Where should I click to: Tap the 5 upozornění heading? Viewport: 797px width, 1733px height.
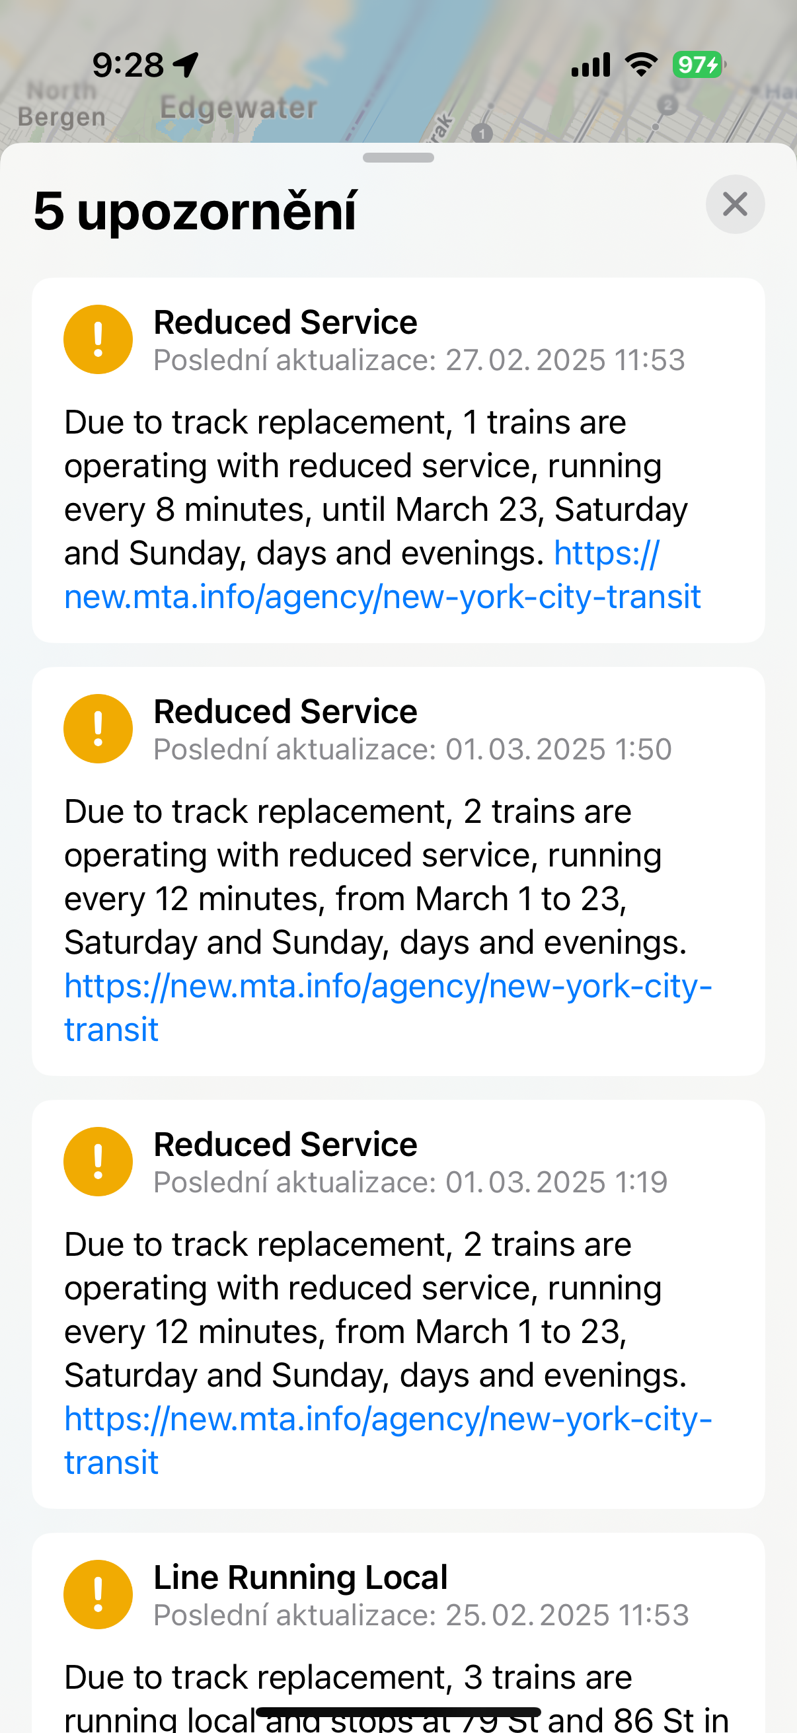pos(195,211)
